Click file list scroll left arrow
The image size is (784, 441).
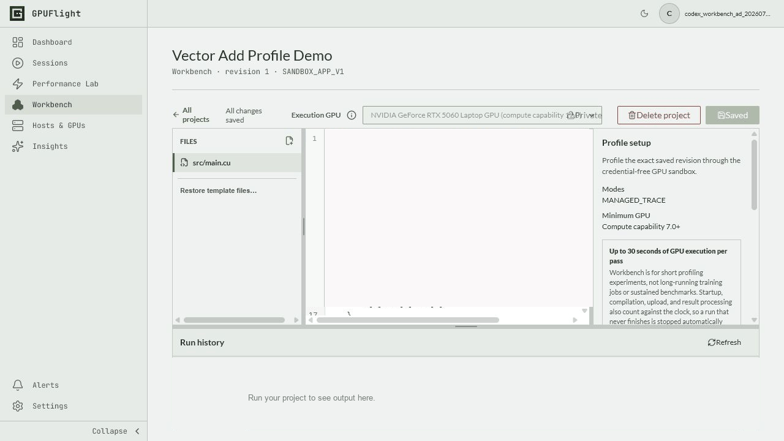pos(178,320)
